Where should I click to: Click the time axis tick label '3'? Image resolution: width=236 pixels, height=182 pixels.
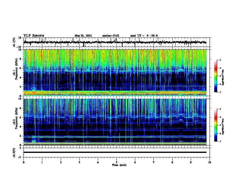pyautogui.click(x=79, y=162)
